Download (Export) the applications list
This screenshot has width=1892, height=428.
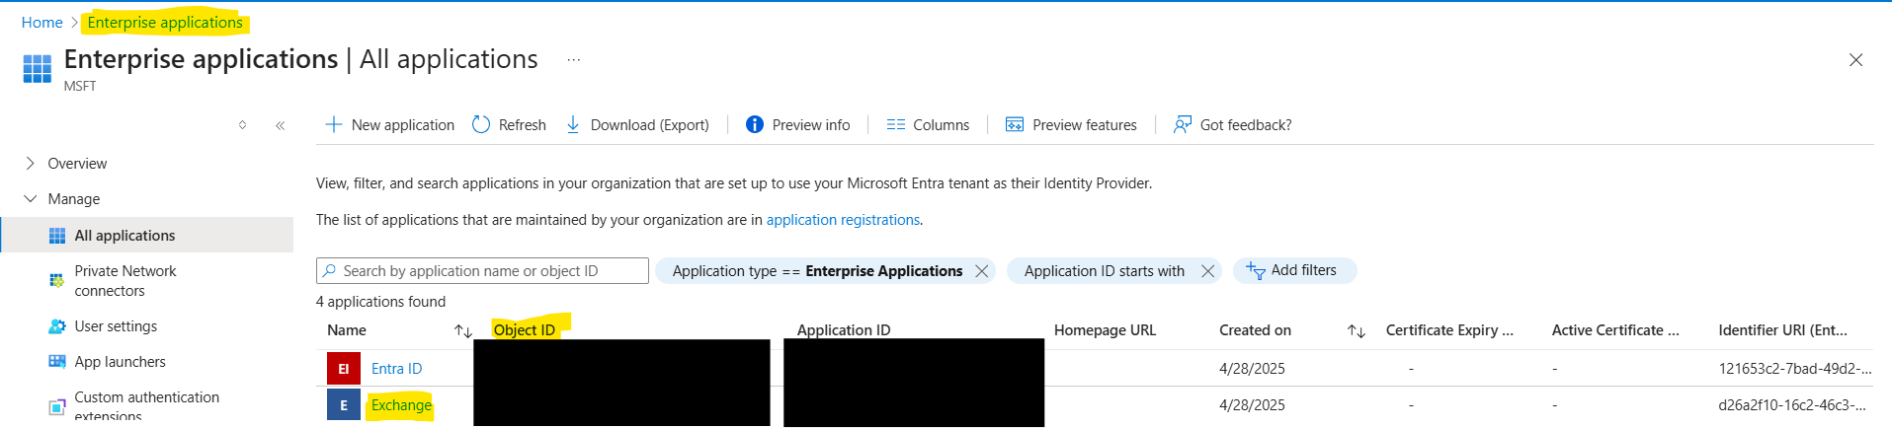pos(637,125)
